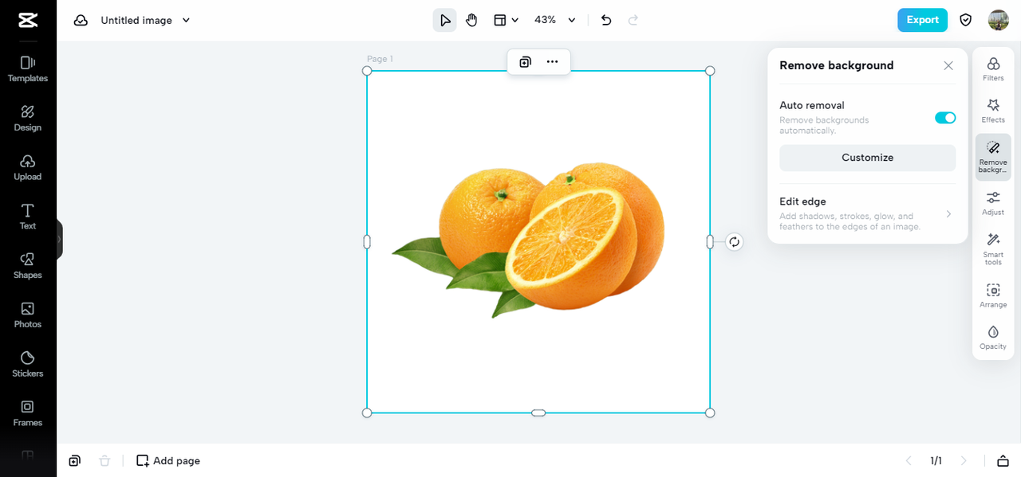Click the bottom middle resize handle

point(538,412)
